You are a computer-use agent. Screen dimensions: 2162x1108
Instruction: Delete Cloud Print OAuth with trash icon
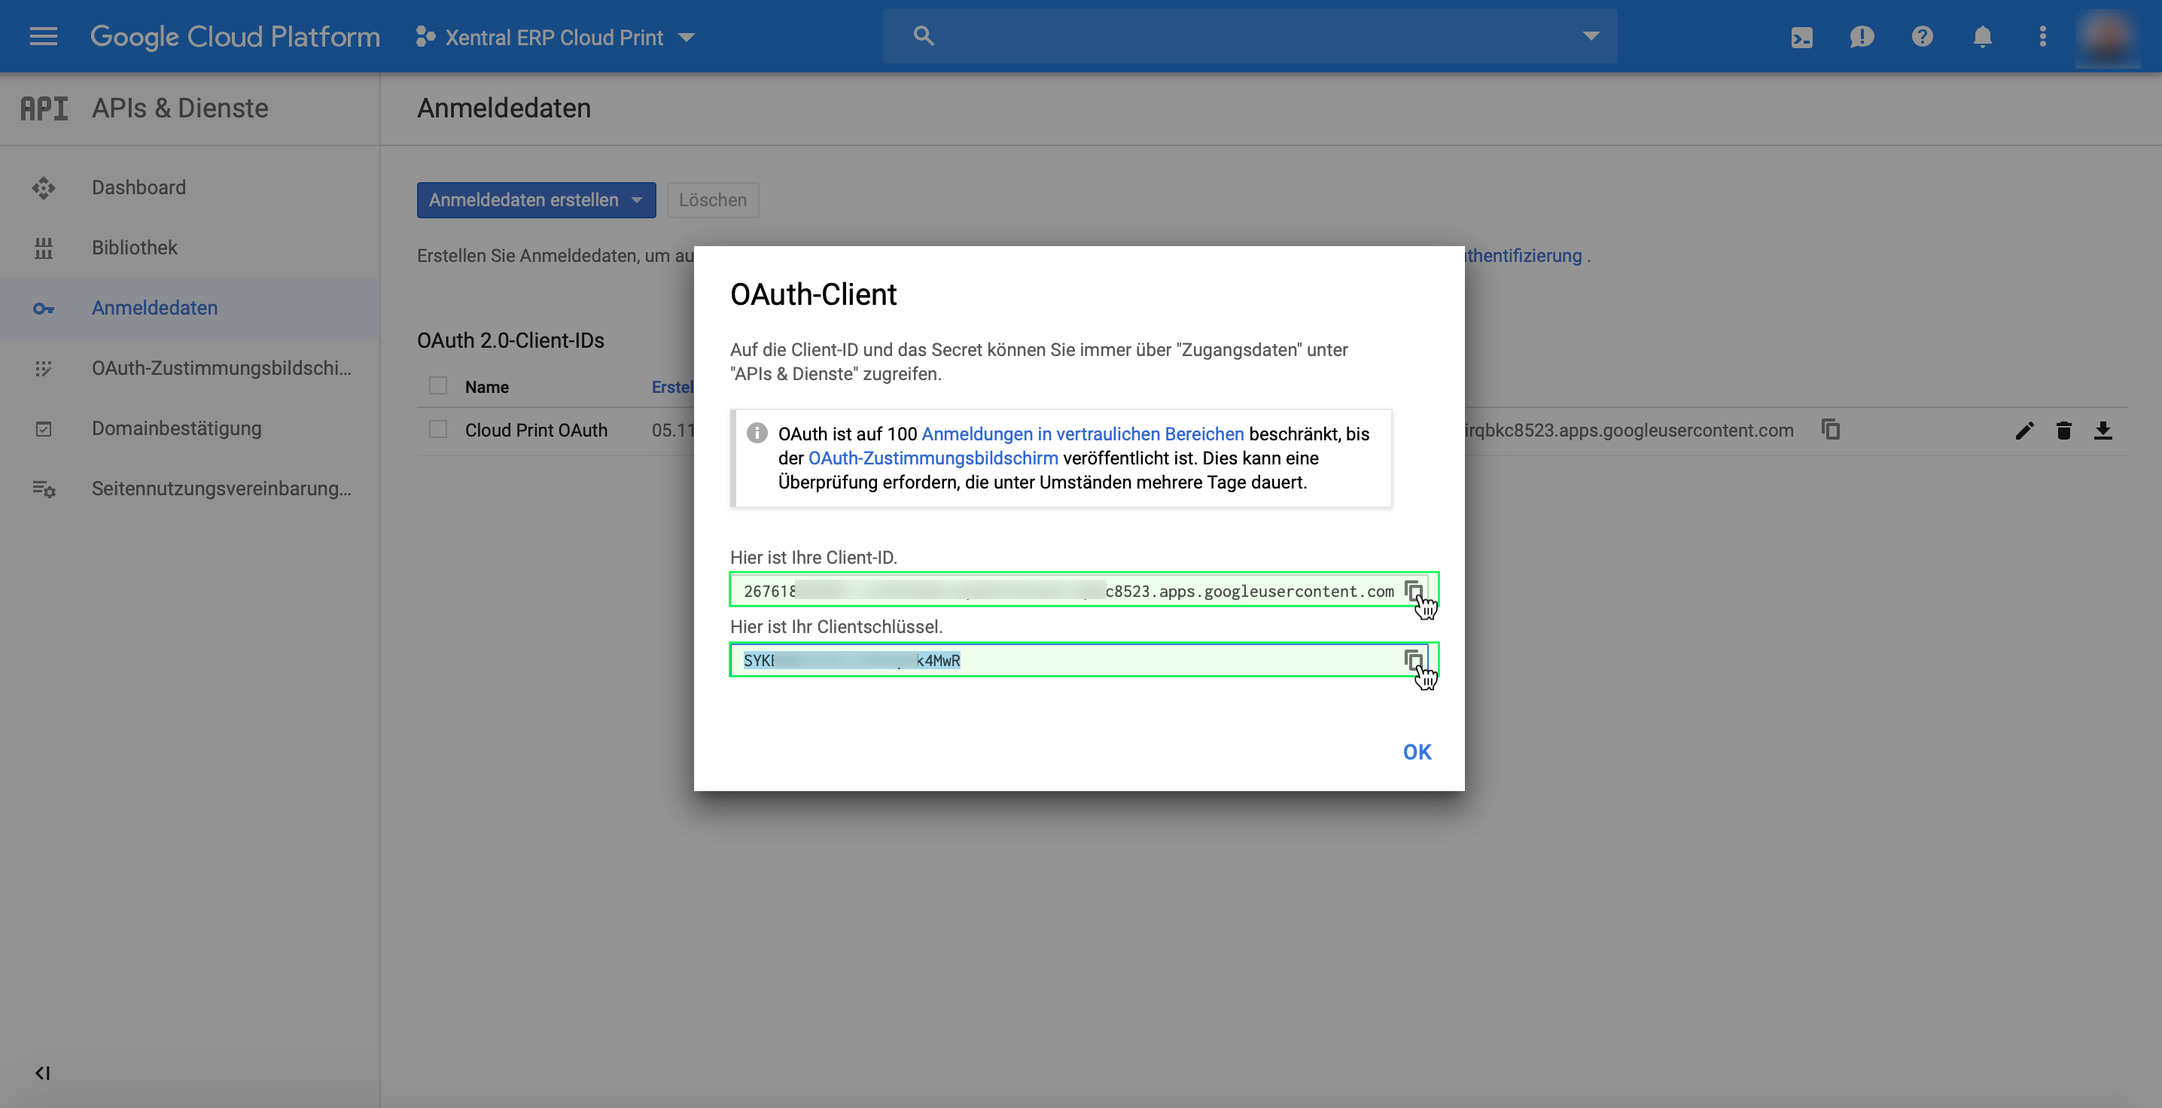pos(2064,431)
